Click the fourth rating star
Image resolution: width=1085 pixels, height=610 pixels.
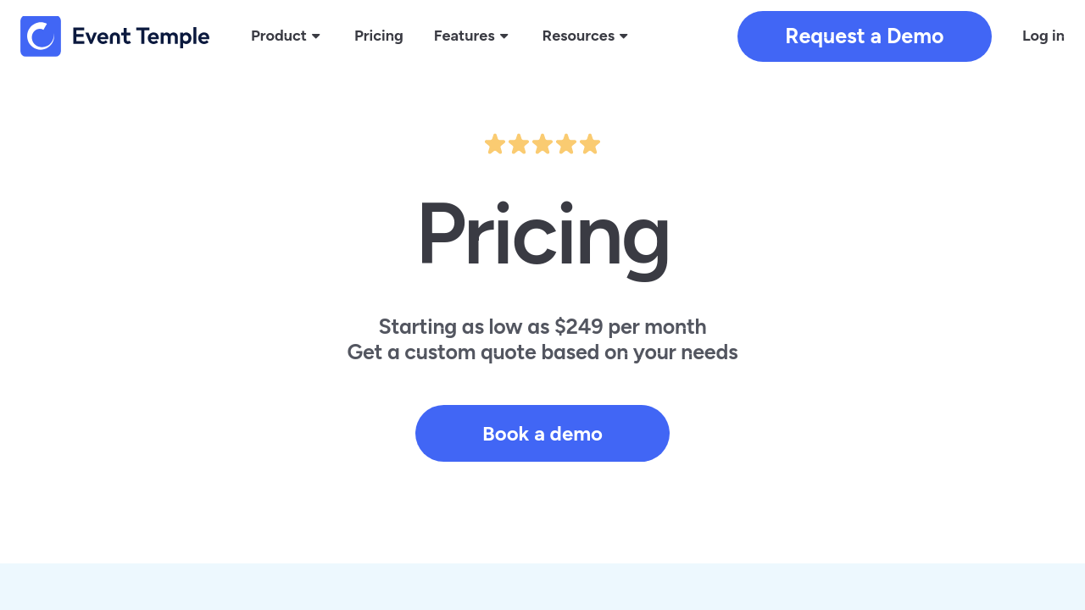point(566,144)
